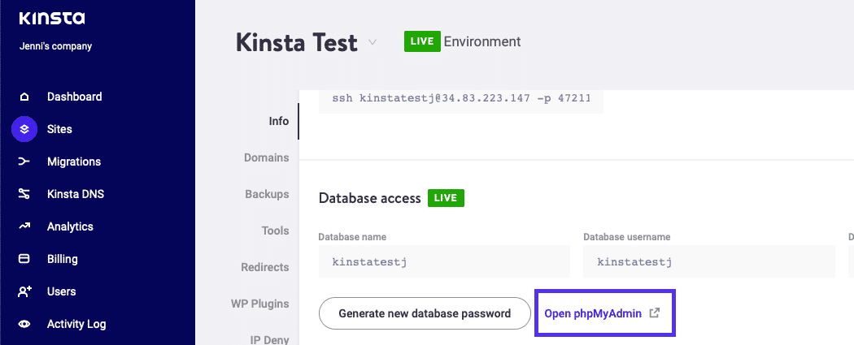Go to Sites in sidebar
The height and width of the screenshot is (345, 854).
[59, 129]
